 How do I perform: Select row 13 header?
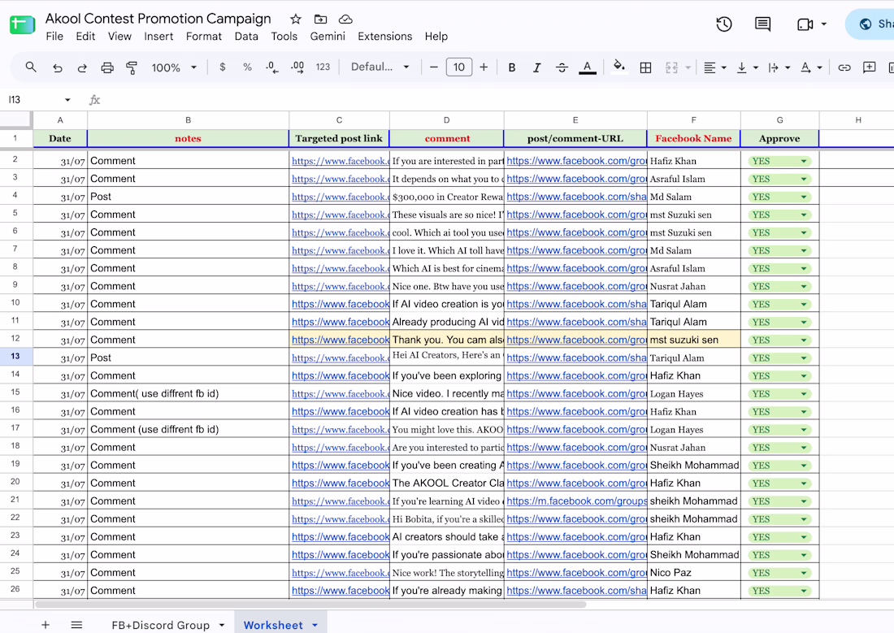click(15, 357)
